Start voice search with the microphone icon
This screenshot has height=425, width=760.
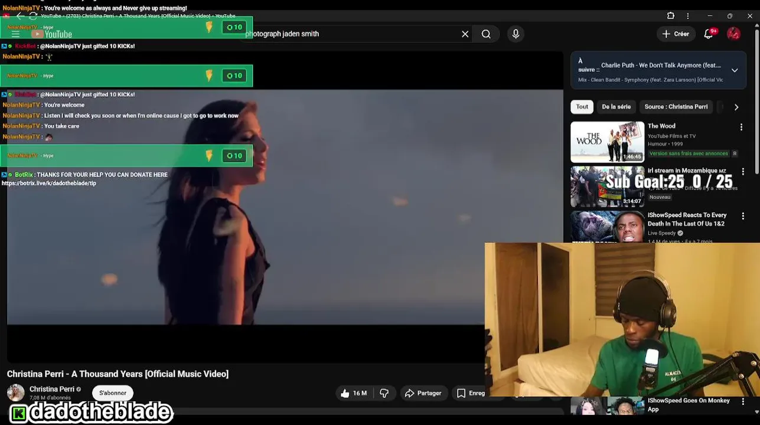coord(516,34)
